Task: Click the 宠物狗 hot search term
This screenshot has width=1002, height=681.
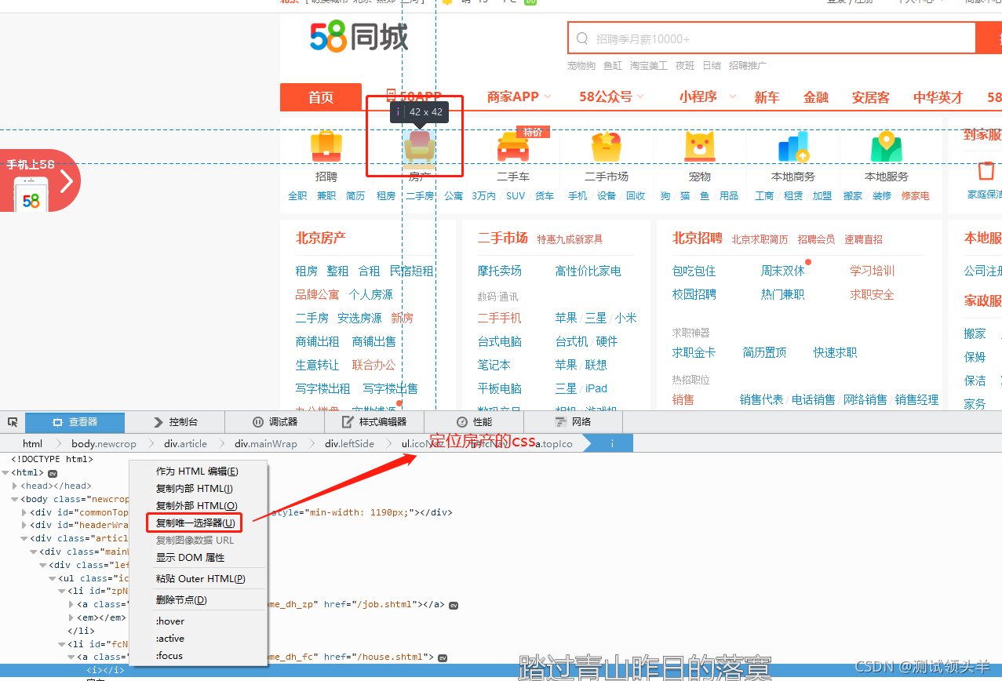Action: click(x=581, y=66)
